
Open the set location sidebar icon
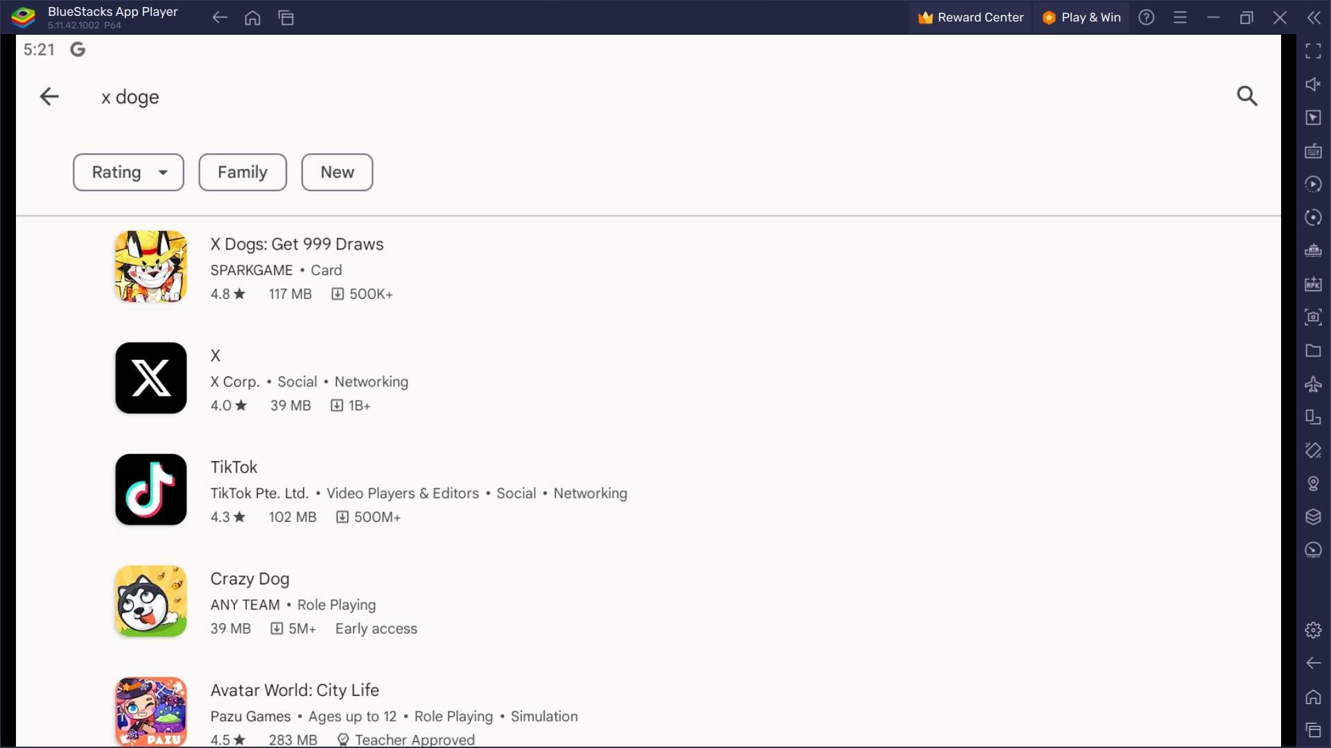[x=1313, y=483]
